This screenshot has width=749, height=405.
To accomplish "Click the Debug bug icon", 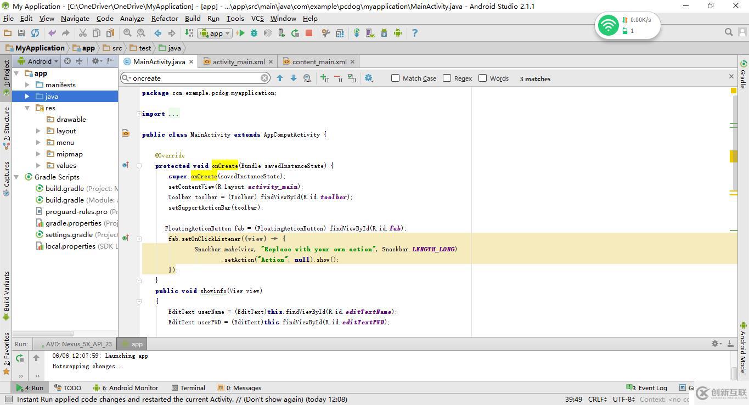I will click(254, 33).
